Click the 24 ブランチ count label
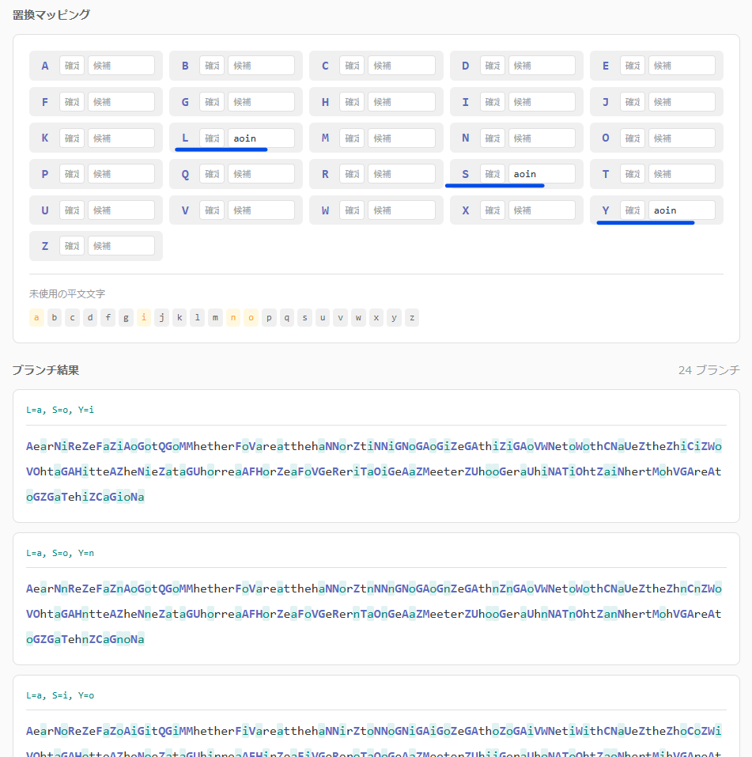This screenshot has height=757, width=752. (709, 370)
